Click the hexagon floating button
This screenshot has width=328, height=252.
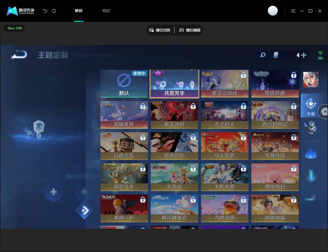(x=324, y=112)
